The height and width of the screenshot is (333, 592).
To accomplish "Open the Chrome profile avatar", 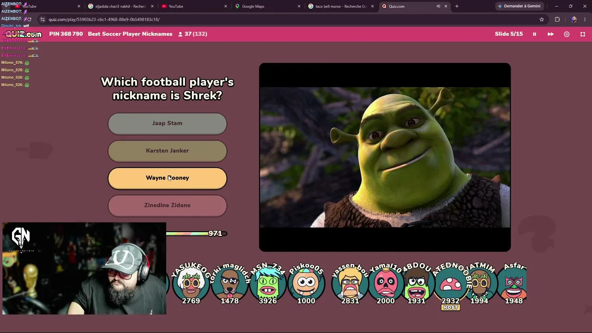I will [573, 19].
